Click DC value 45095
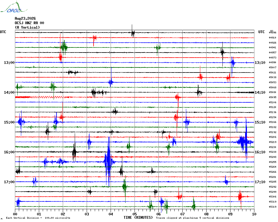278x222 pixels. click(273, 97)
